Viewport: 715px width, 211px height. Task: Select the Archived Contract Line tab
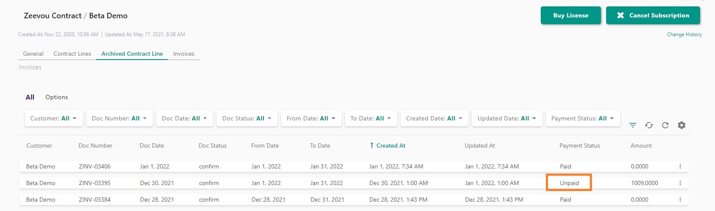132,54
